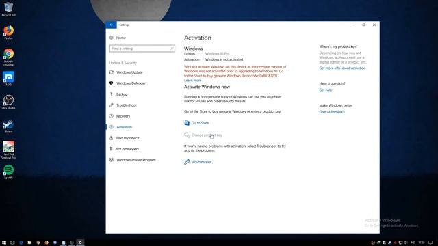Open the Windows Start menu

click(4, 243)
